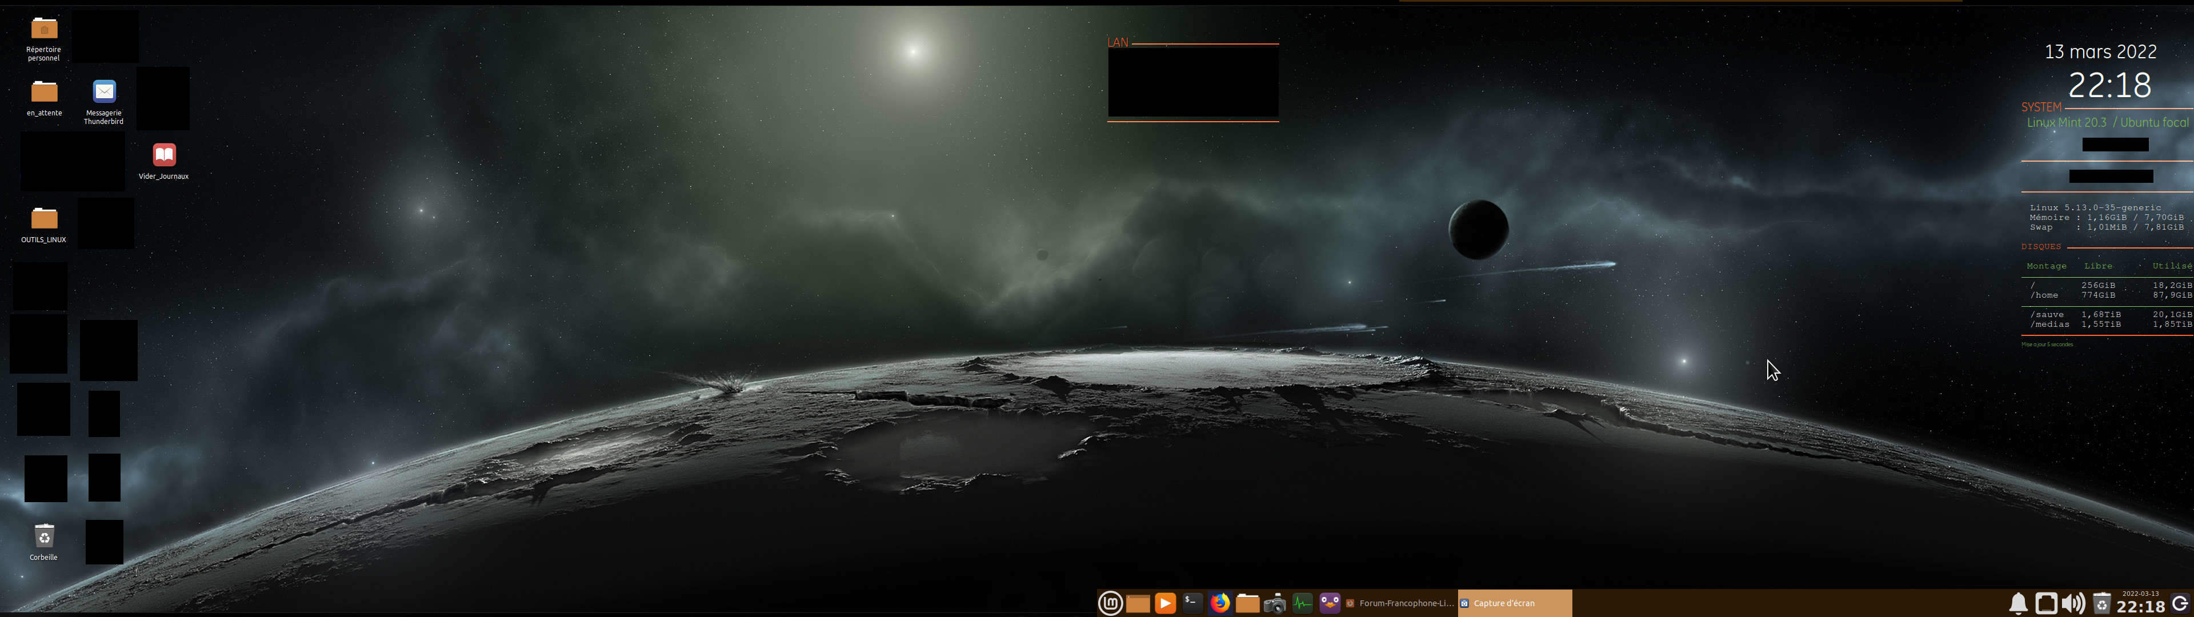Viewport: 2194px width, 617px height.
Task: Select the Vider_Journaux desktop launcher
Action: 163,161
